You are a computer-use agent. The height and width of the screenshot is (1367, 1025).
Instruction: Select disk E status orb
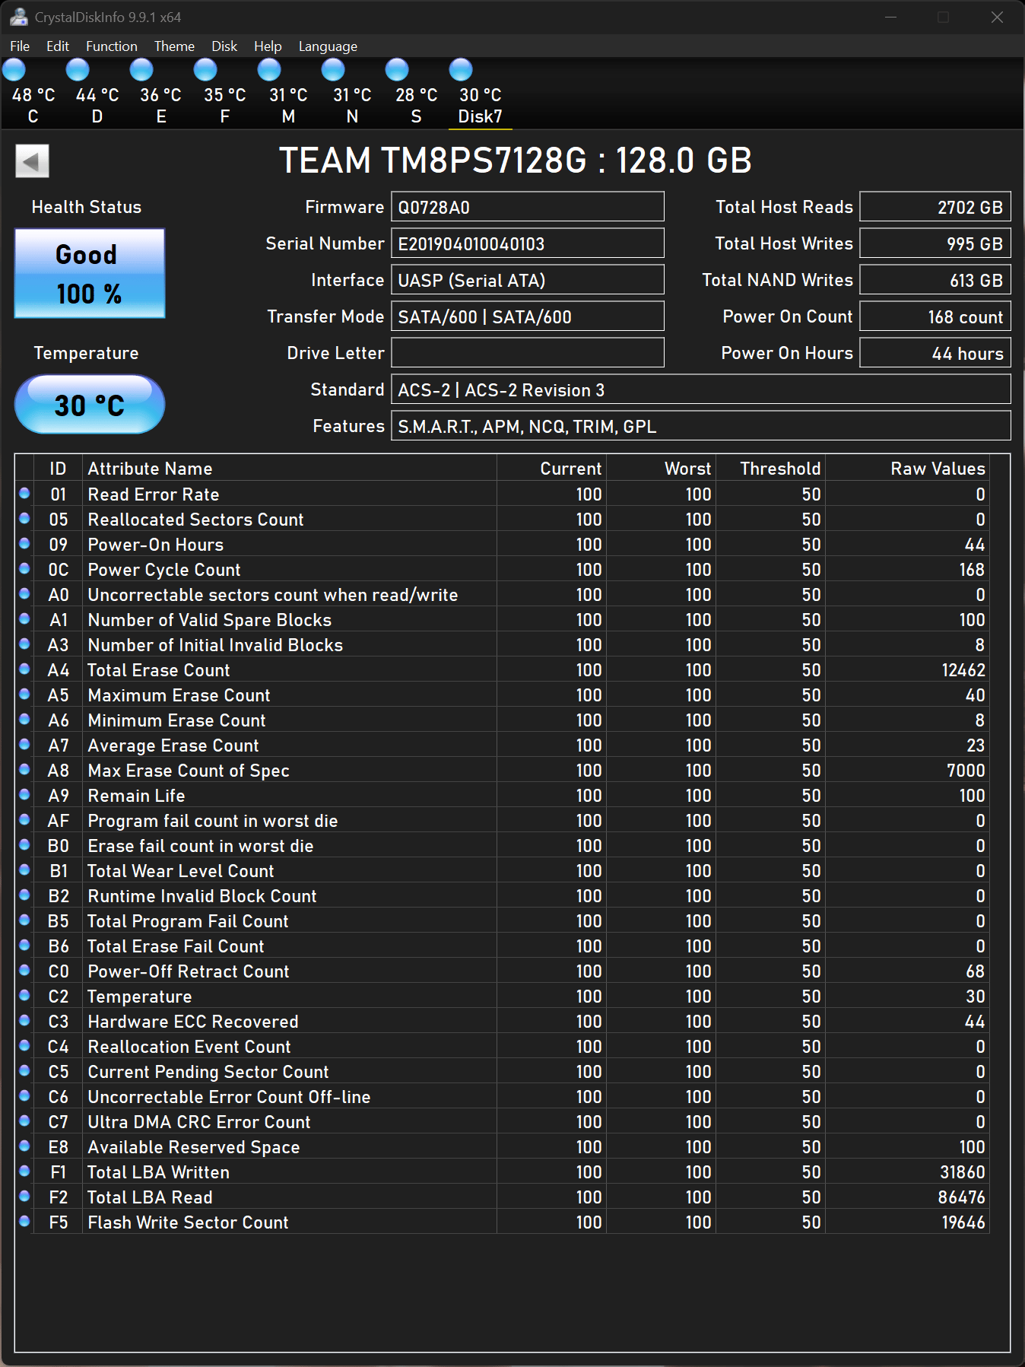tap(141, 70)
